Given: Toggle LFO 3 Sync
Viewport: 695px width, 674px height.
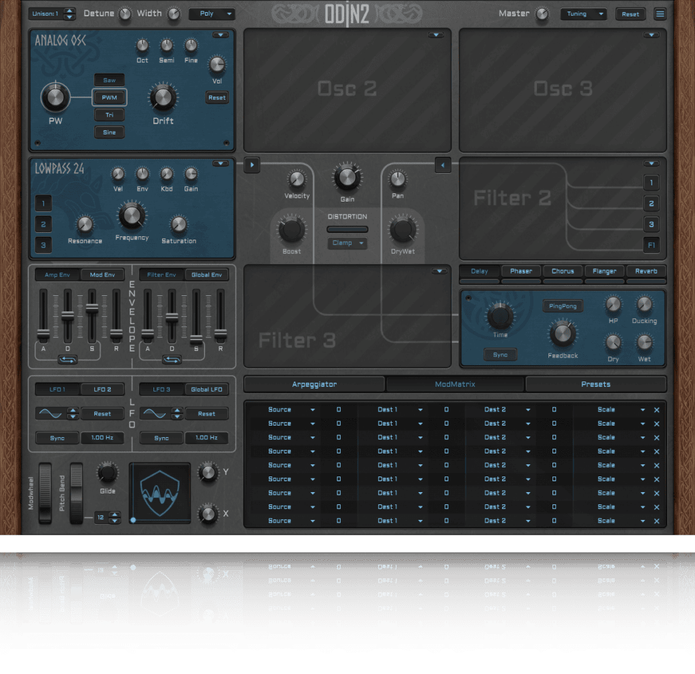Looking at the screenshot, I should coord(162,438).
